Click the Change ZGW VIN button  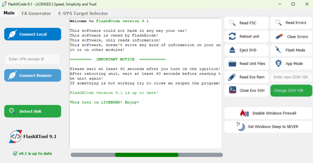[x=291, y=91]
